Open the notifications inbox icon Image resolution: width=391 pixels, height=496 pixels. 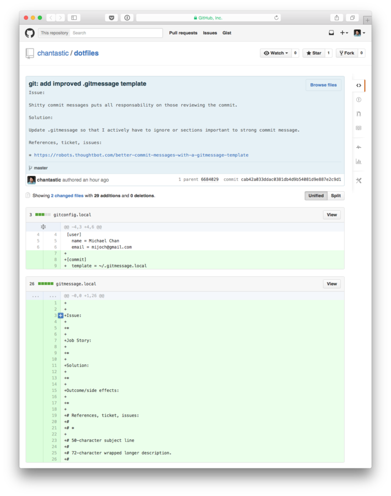332,33
